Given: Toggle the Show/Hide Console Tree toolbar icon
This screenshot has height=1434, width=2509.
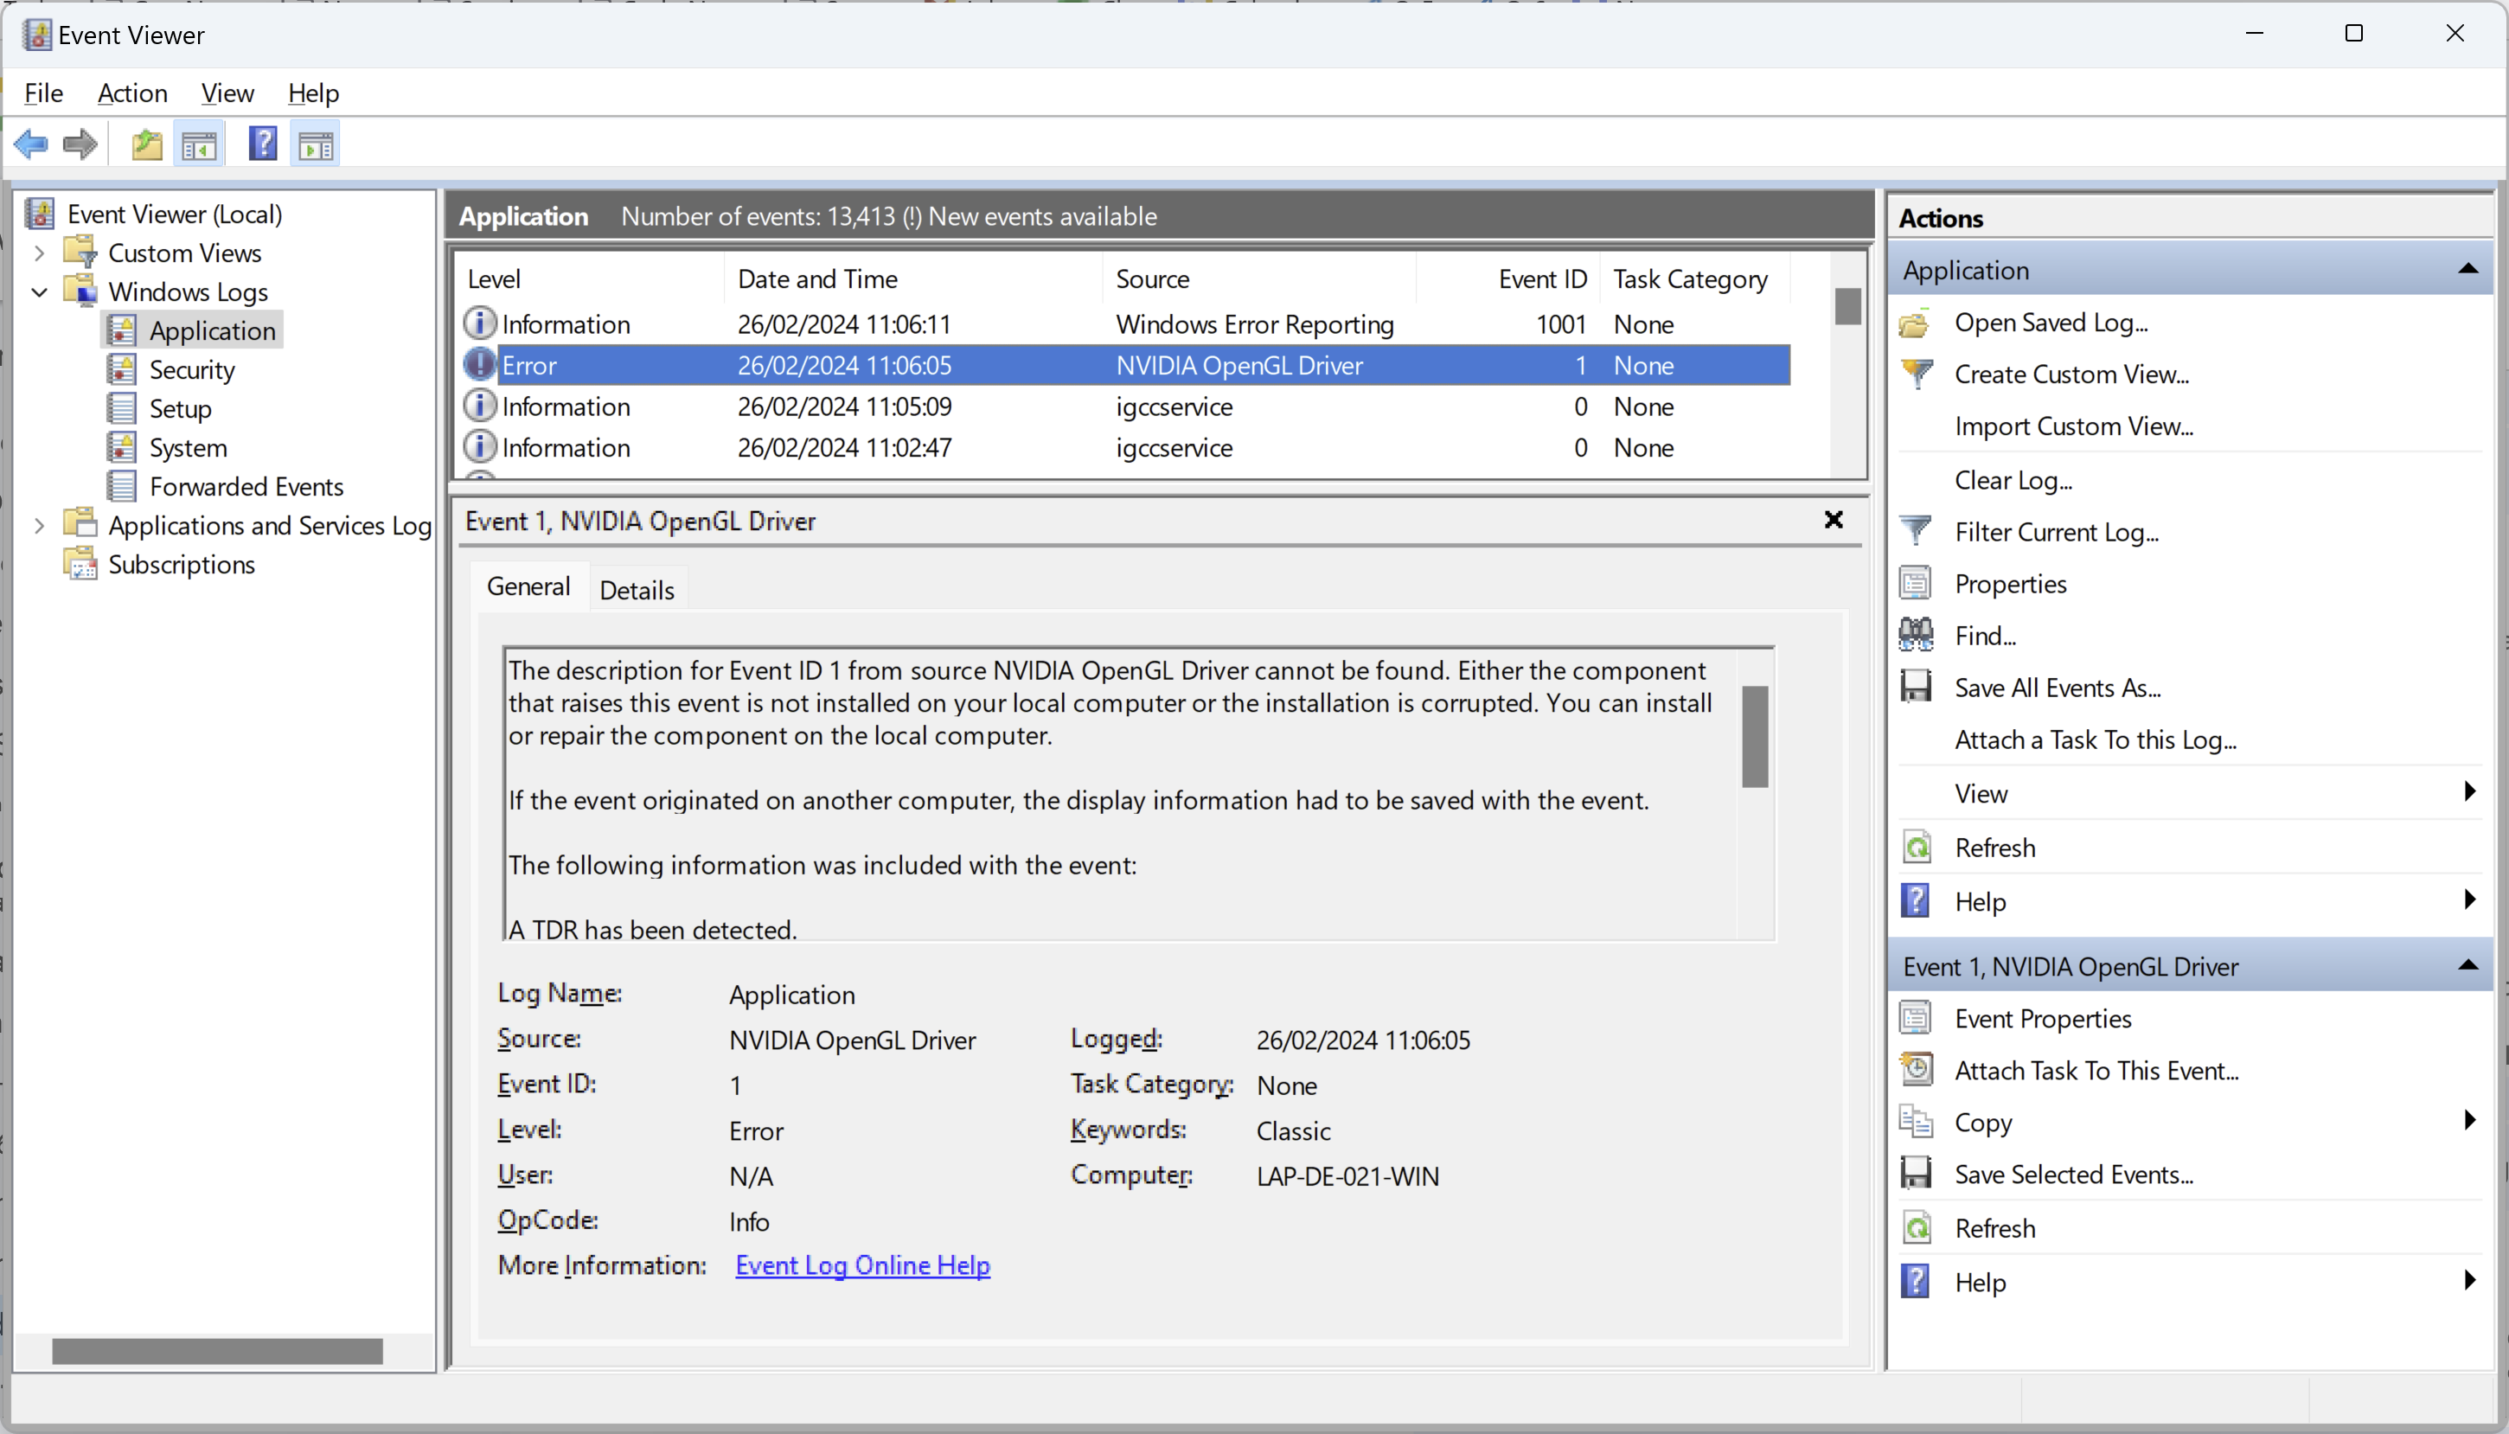Looking at the screenshot, I should point(199,144).
